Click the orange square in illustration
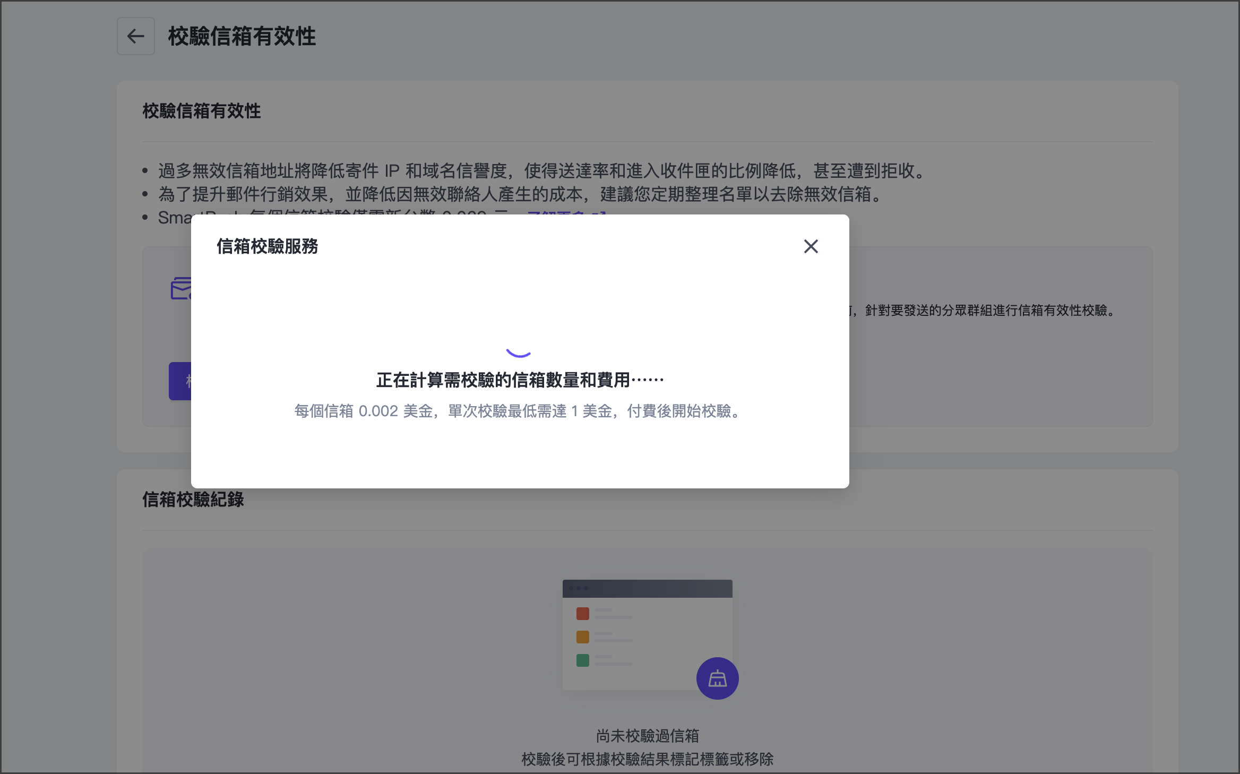The image size is (1240, 774). [x=583, y=637]
